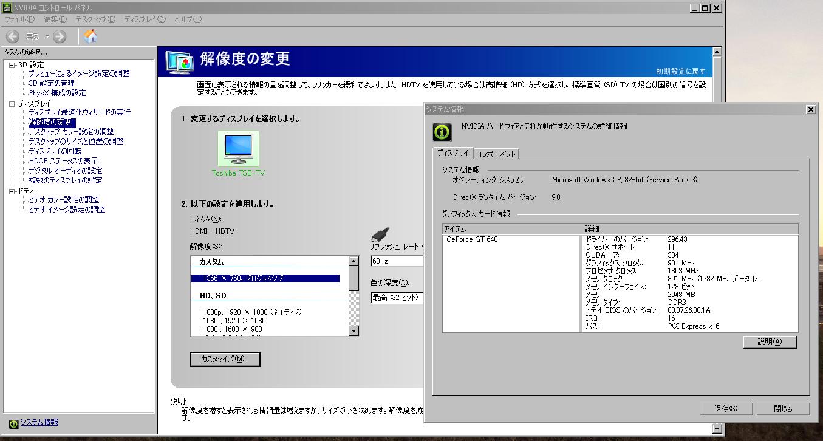Click the memory value 2048 MB
The width and height of the screenshot is (823, 441).
click(x=681, y=295)
